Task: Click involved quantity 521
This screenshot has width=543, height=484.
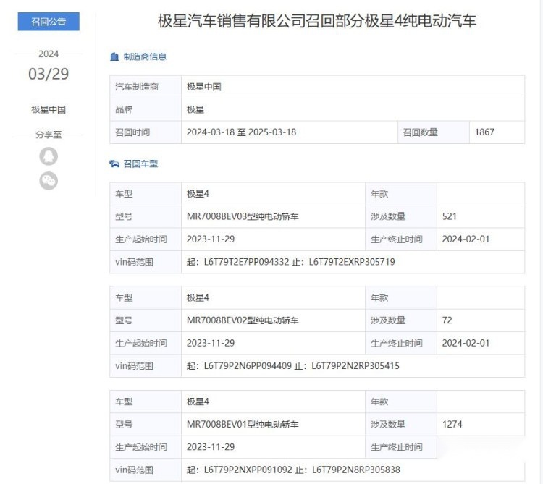Action: tap(450, 216)
